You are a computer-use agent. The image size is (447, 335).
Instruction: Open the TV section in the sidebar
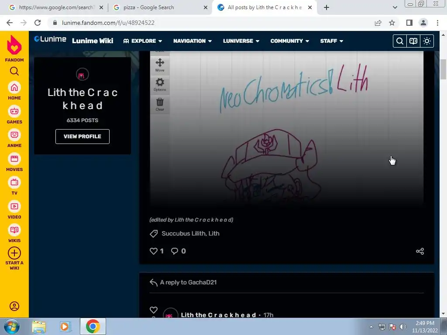pyautogui.click(x=14, y=186)
